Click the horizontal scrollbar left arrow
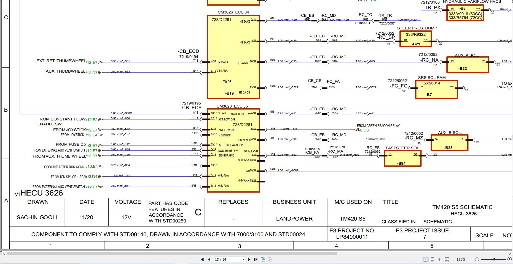The height and width of the screenshot is (264, 513). tap(3, 254)
